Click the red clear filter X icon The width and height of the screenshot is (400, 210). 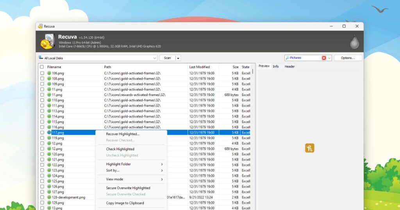pos(324,58)
